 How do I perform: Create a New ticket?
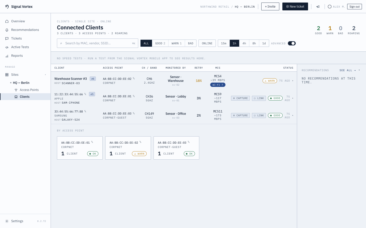pos(295,7)
